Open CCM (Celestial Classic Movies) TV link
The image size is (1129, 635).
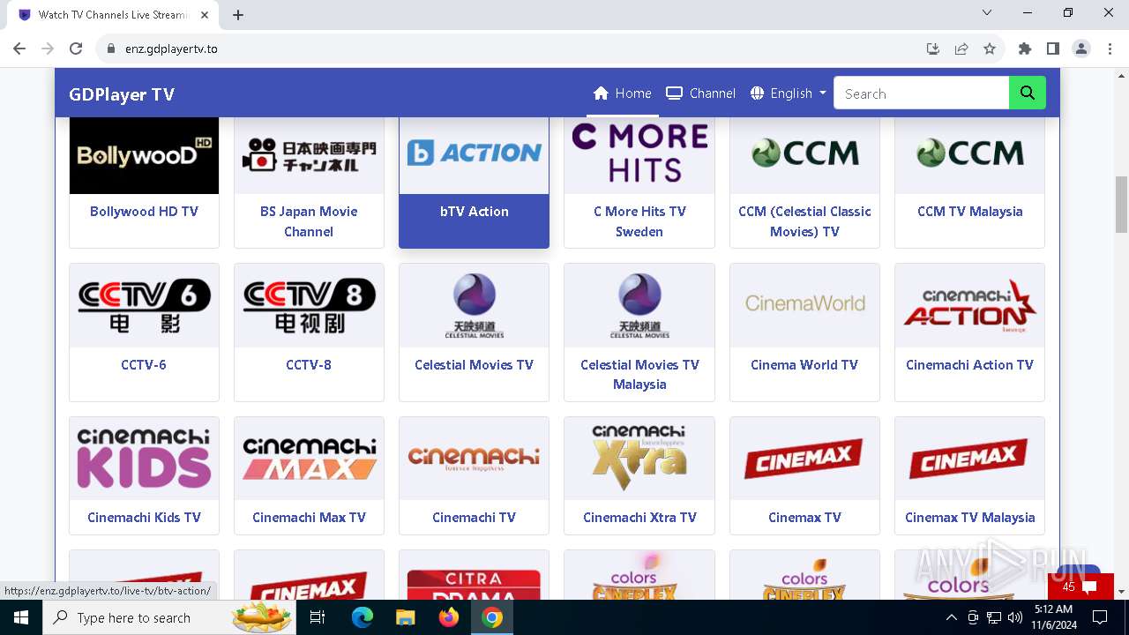804,221
